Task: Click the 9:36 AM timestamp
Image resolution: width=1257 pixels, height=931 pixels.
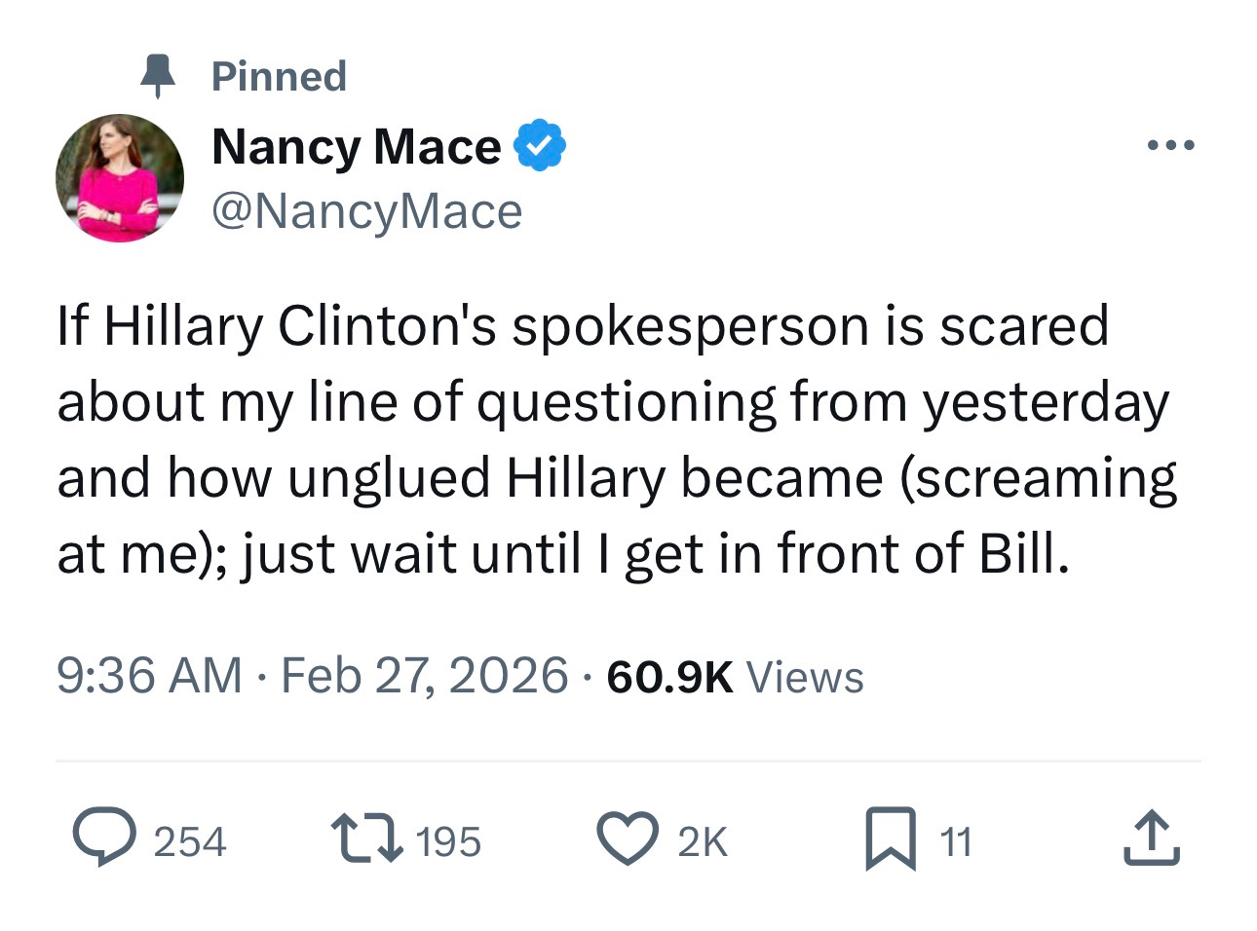Action: [x=149, y=676]
